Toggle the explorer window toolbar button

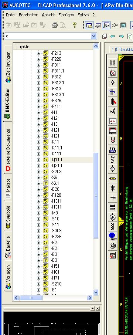(x=89, y=26)
